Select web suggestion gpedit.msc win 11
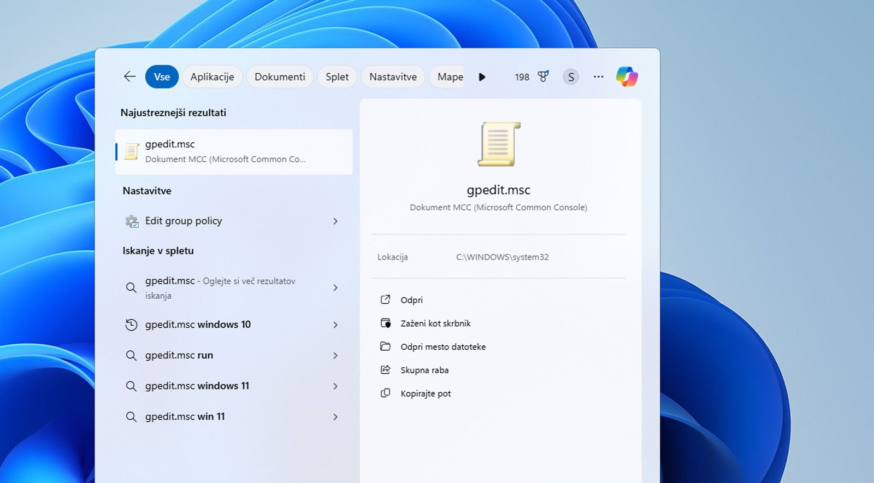 234,417
